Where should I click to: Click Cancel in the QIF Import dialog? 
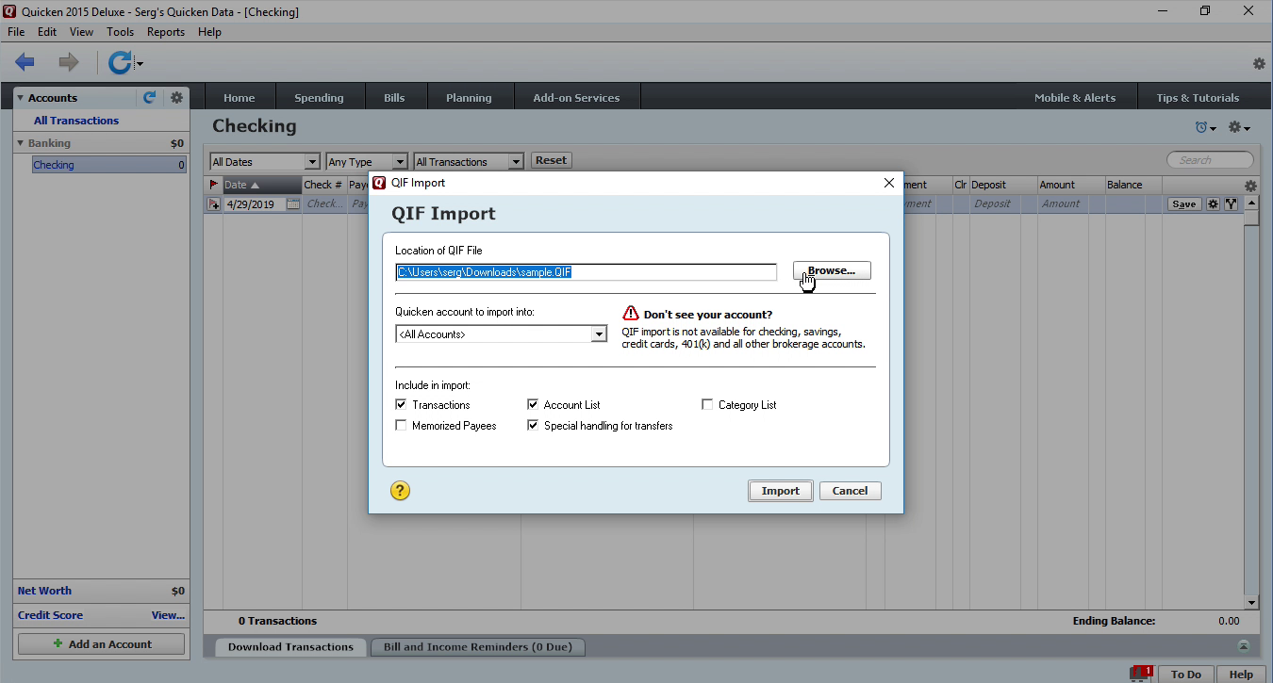(x=850, y=491)
